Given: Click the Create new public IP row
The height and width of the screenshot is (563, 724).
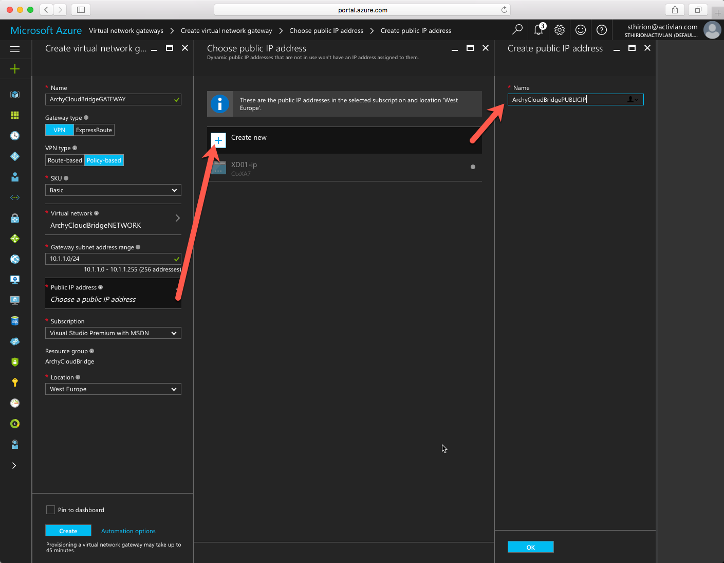Looking at the screenshot, I should (344, 140).
